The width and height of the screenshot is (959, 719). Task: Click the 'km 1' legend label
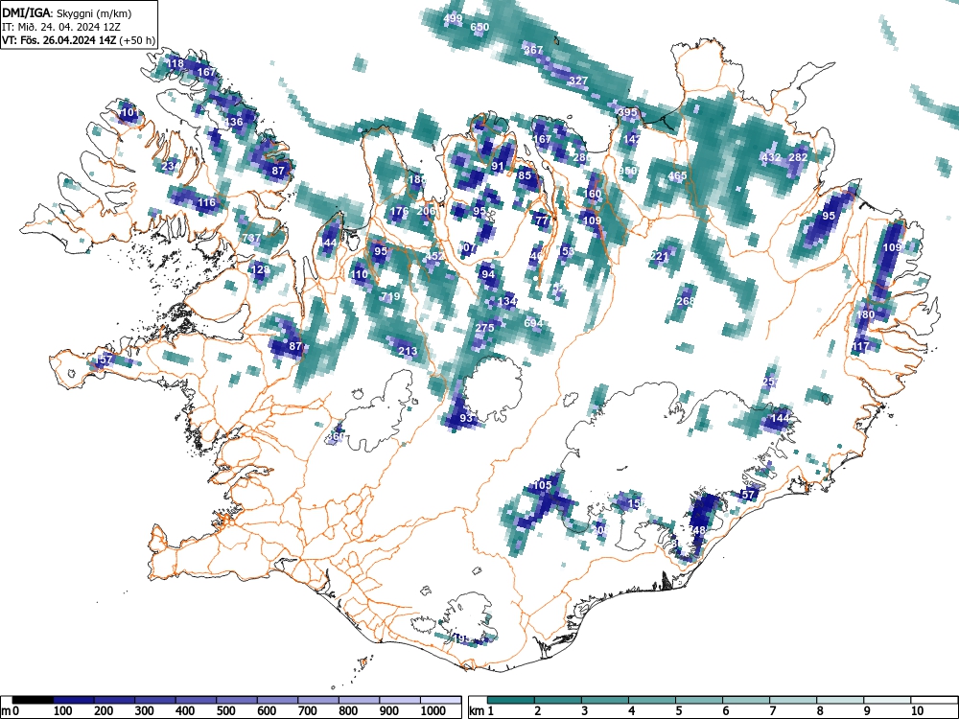coord(481,711)
